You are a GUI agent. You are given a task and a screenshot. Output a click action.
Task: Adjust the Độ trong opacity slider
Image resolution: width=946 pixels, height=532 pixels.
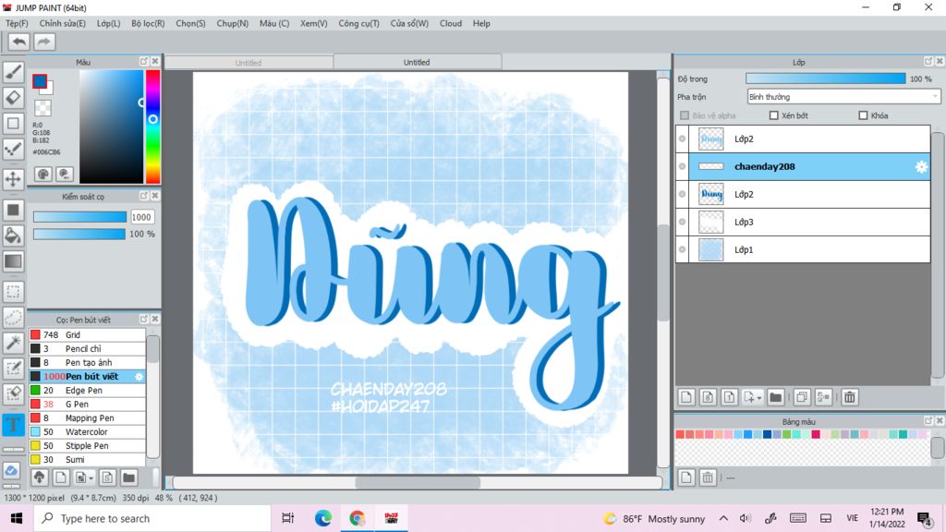pyautogui.click(x=825, y=79)
